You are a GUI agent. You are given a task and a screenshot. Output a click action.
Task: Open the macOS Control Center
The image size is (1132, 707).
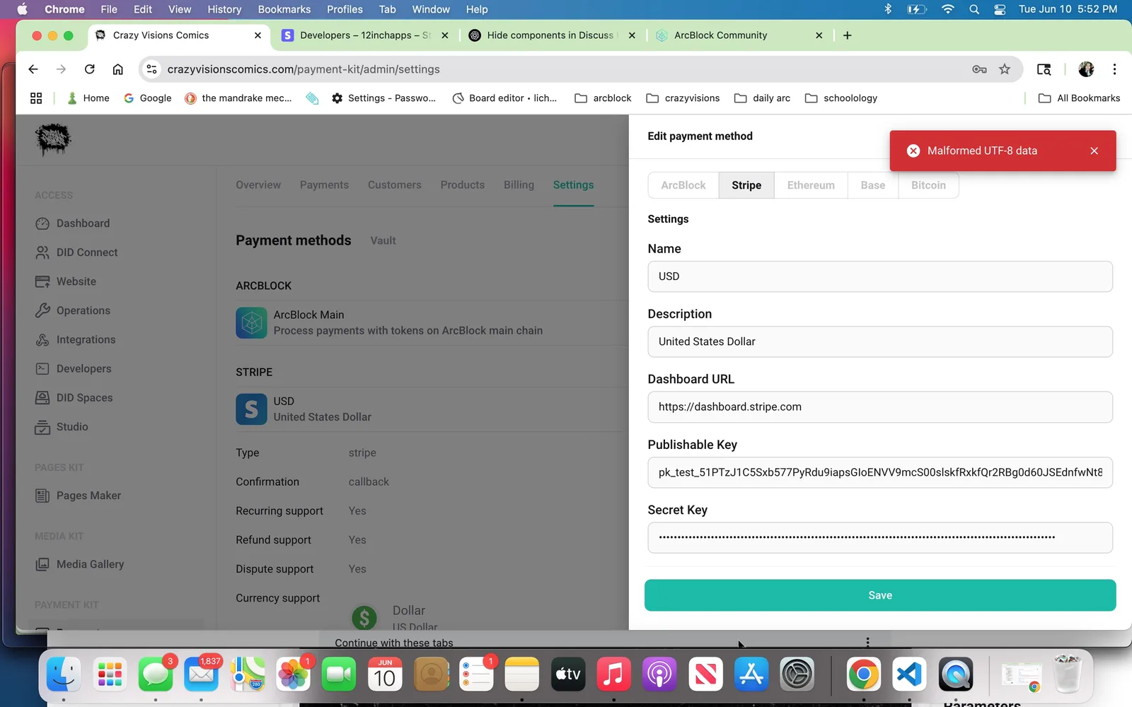click(1000, 9)
